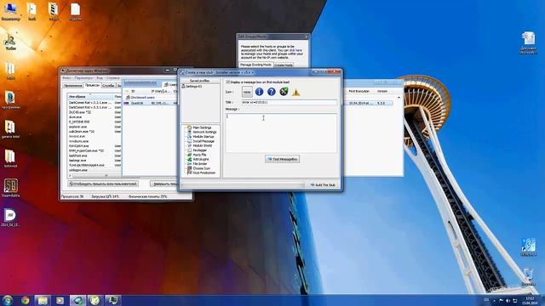This screenshot has width=545, height=306.
Task: Follow the 'click here' link in No-IP dialog
Action: 295,50
